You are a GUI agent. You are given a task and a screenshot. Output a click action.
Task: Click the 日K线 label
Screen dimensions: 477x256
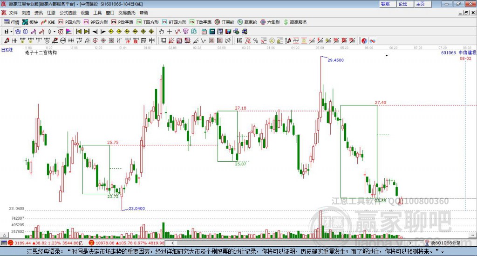click(x=7, y=50)
